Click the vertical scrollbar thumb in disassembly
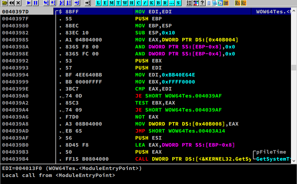Screen dimensions: 297x184 294,68
